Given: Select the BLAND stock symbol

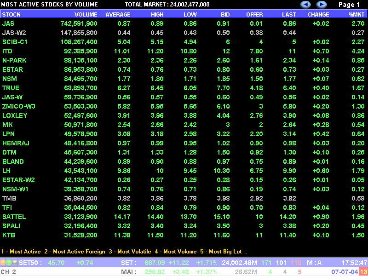Looking at the screenshot, I should tap(13, 161).
